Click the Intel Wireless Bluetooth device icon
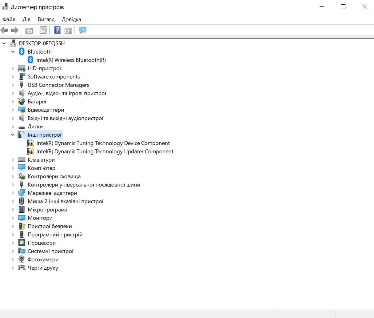This screenshot has height=318, width=374. point(30,60)
